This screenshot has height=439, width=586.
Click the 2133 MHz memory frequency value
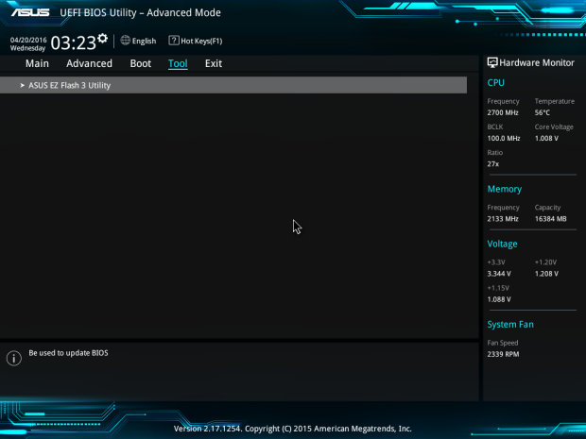click(x=503, y=219)
